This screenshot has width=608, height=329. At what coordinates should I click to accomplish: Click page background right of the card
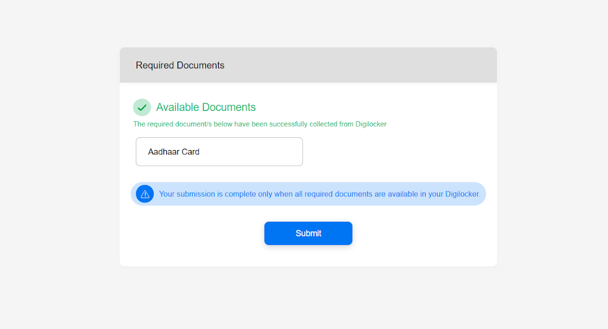(551, 161)
